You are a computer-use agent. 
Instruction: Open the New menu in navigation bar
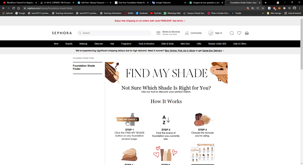(56, 44)
